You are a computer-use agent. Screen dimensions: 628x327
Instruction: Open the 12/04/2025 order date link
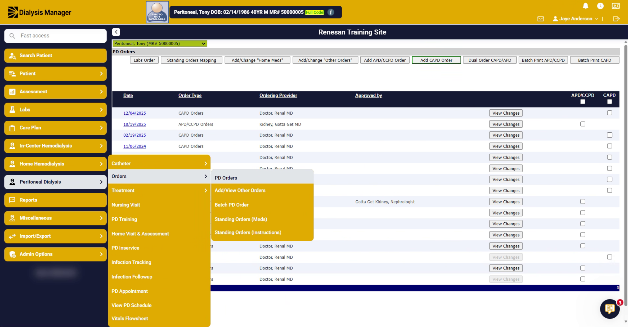pyautogui.click(x=134, y=113)
